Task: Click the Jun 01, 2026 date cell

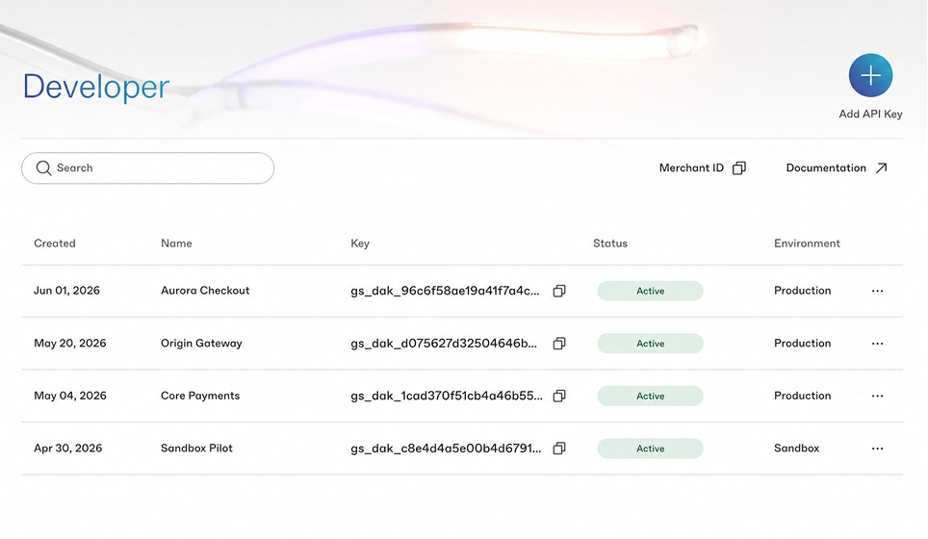Action: click(x=66, y=291)
